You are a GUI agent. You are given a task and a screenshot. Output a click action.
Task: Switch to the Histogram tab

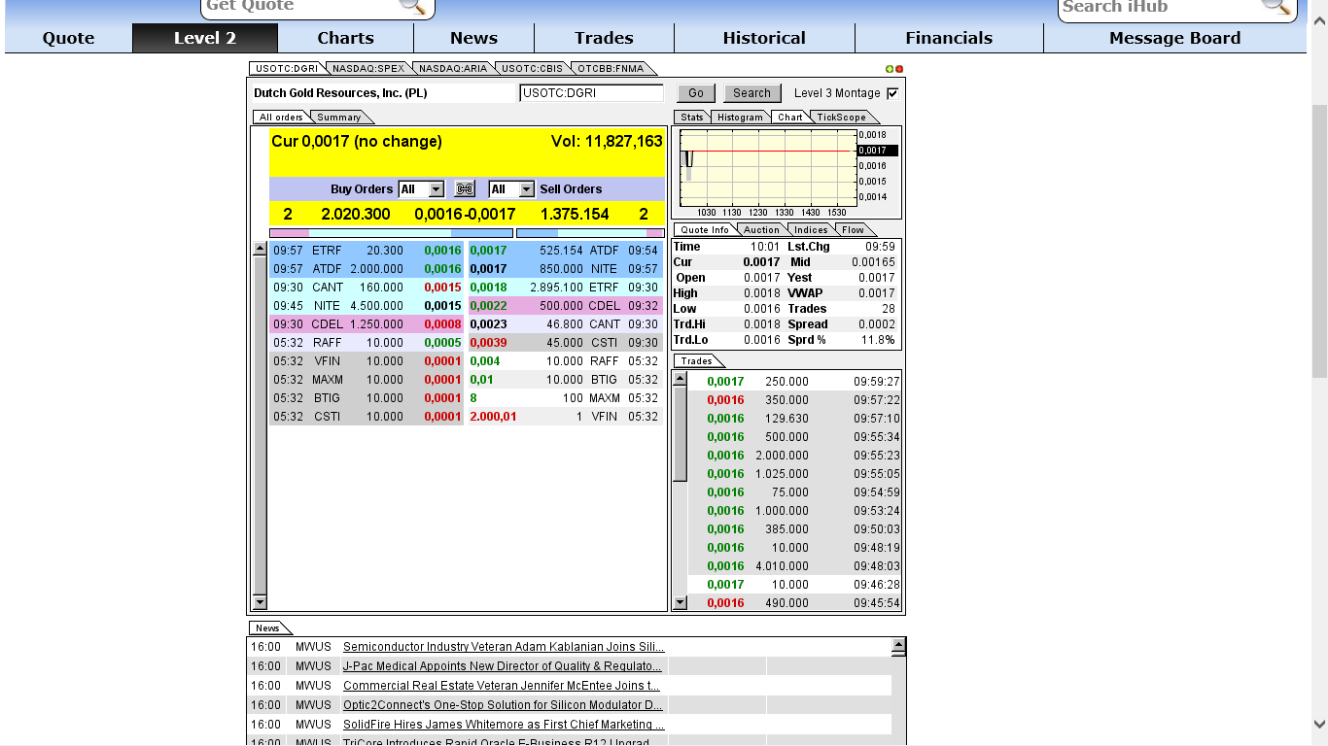pyautogui.click(x=740, y=117)
